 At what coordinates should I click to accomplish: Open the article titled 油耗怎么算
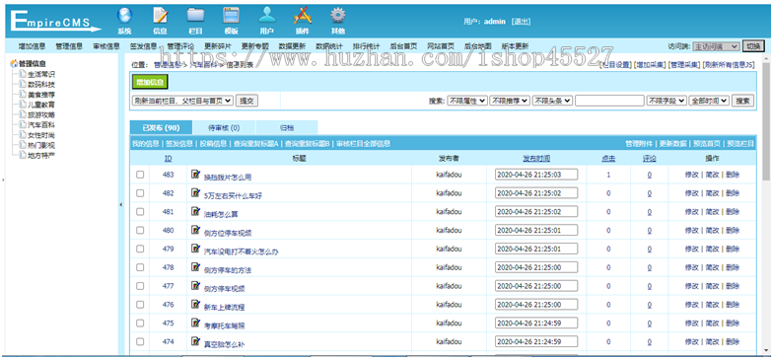(x=221, y=215)
